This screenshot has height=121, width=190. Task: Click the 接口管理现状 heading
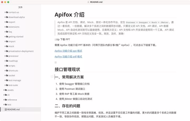pos(67,70)
